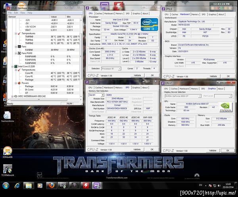This screenshot has width=238, height=197.
Task: Click the Fans PWM icon in HWMonitor
Action: (19, 53)
